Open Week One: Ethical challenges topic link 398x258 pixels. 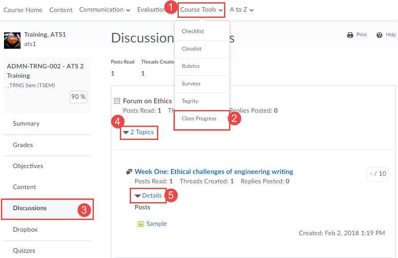coord(214,172)
